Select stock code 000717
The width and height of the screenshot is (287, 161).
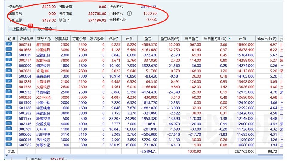[25, 61]
